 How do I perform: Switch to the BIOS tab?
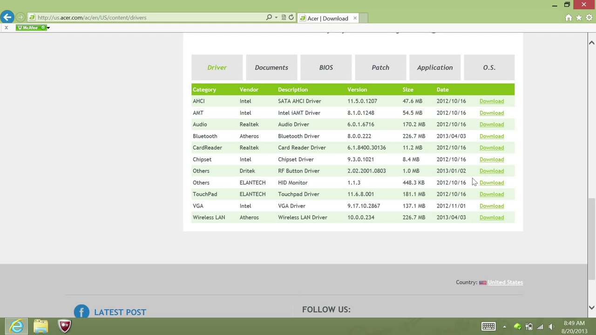click(x=326, y=67)
